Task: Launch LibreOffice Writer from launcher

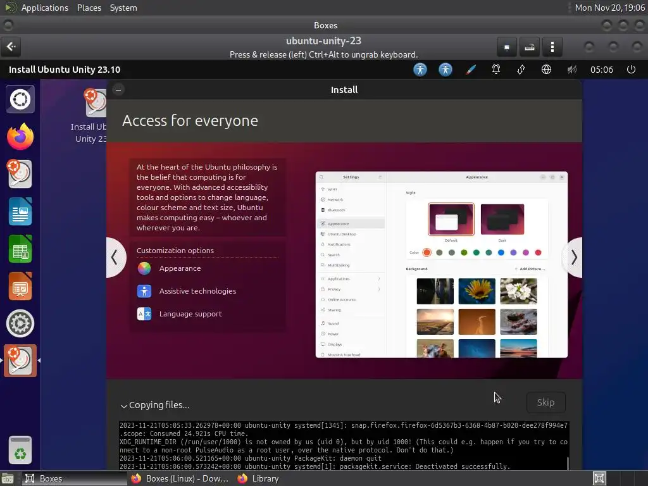Action: 20,211
